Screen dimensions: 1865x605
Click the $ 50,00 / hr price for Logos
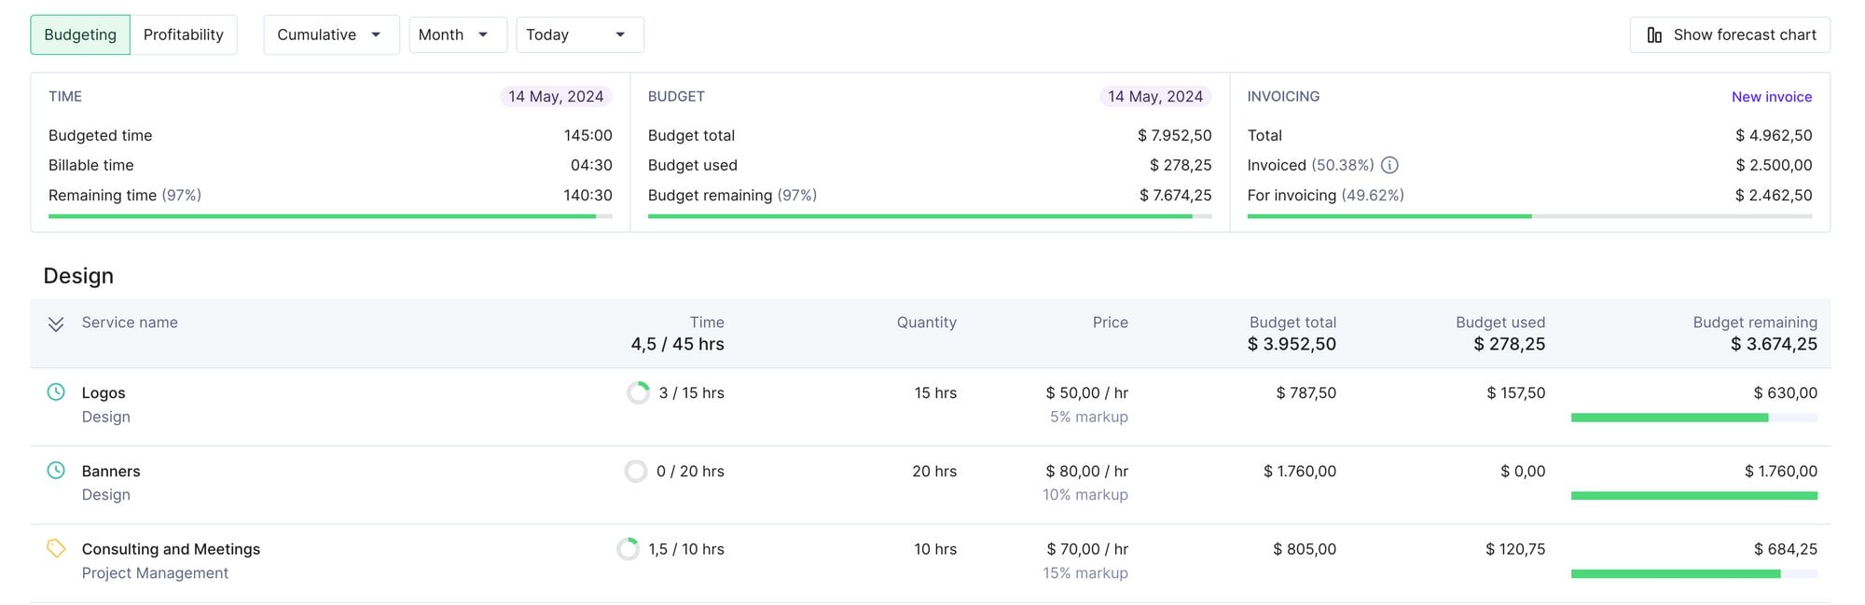tap(1087, 393)
